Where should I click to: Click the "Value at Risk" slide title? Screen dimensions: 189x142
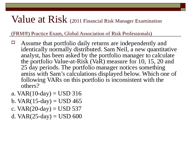tap(40, 19)
